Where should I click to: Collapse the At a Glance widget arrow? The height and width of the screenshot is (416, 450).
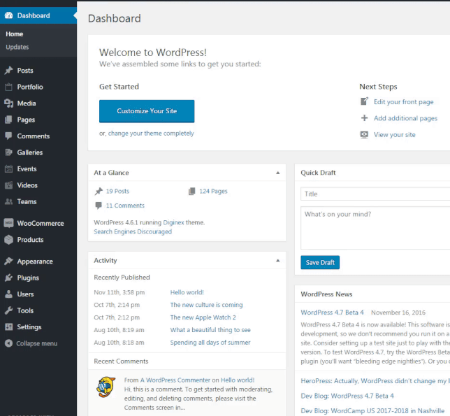[x=277, y=173]
